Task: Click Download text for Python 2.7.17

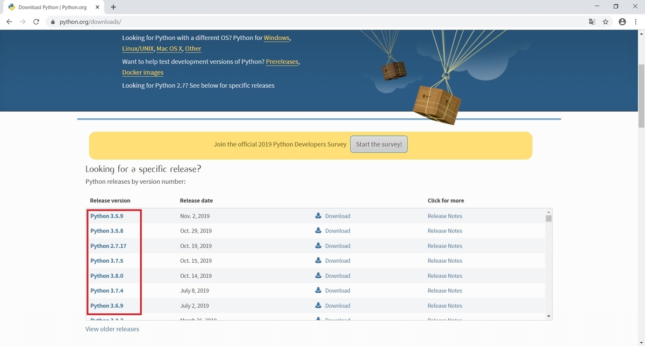Action: click(338, 246)
